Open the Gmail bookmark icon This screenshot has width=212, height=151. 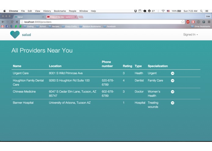click(x=2, y=26)
